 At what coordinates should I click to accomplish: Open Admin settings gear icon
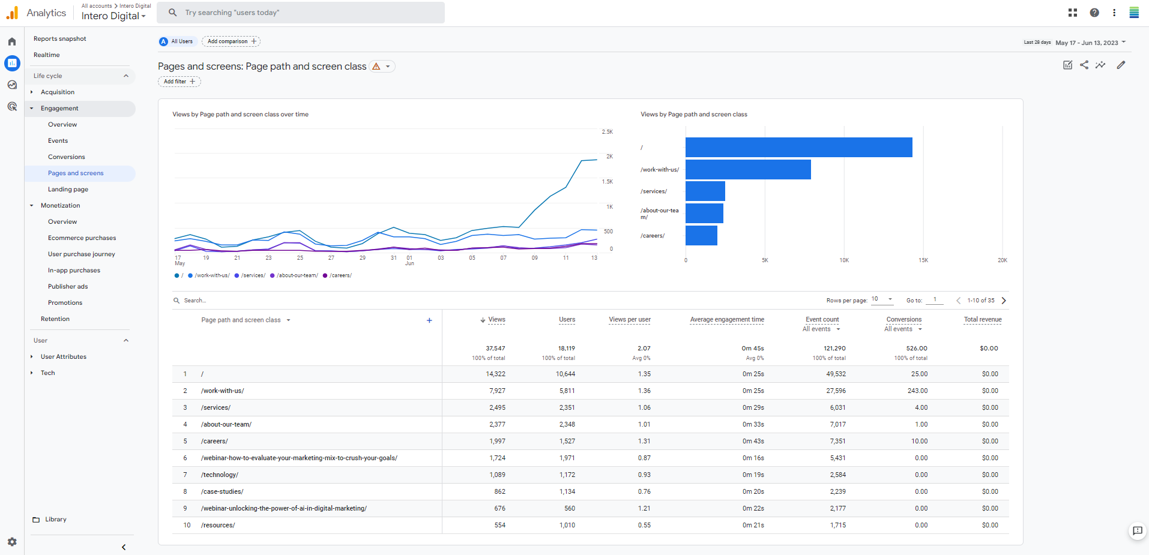[x=12, y=542]
